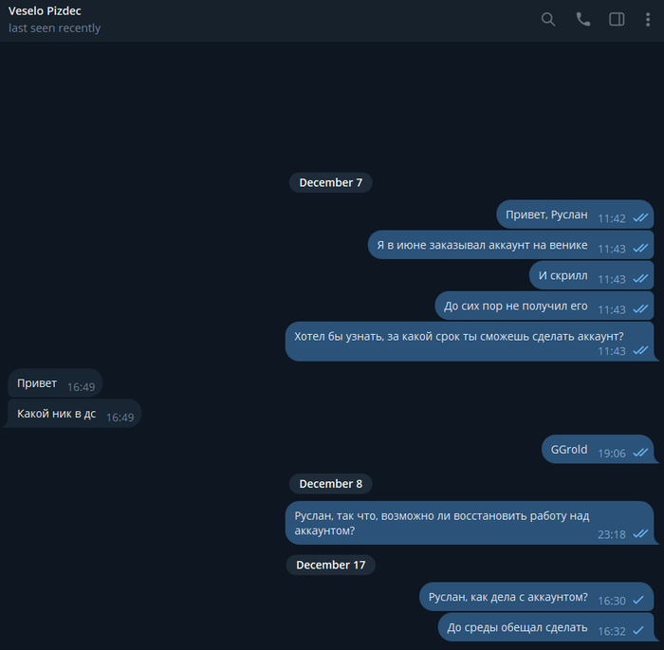Click the December 8 date badge
This screenshot has height=650, width=664.
tap(331, 484)
